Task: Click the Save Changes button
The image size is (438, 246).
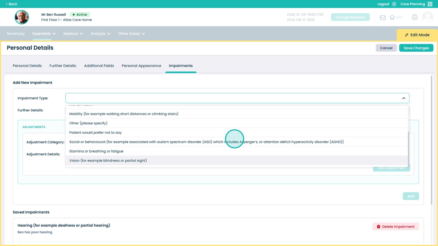Action: coord(416,48)
